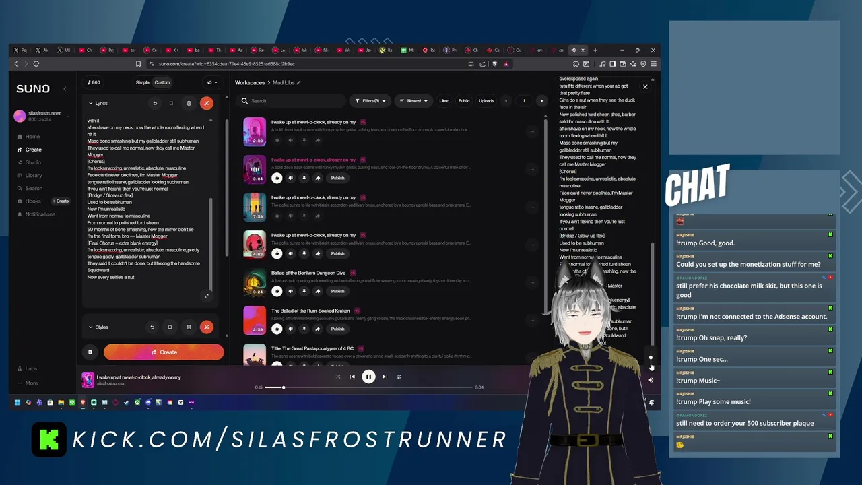This screenshot has width=862, height=485.
Task: Publish Ballad of the Rum-Soaked Kraken
Action: coord(337,329)
